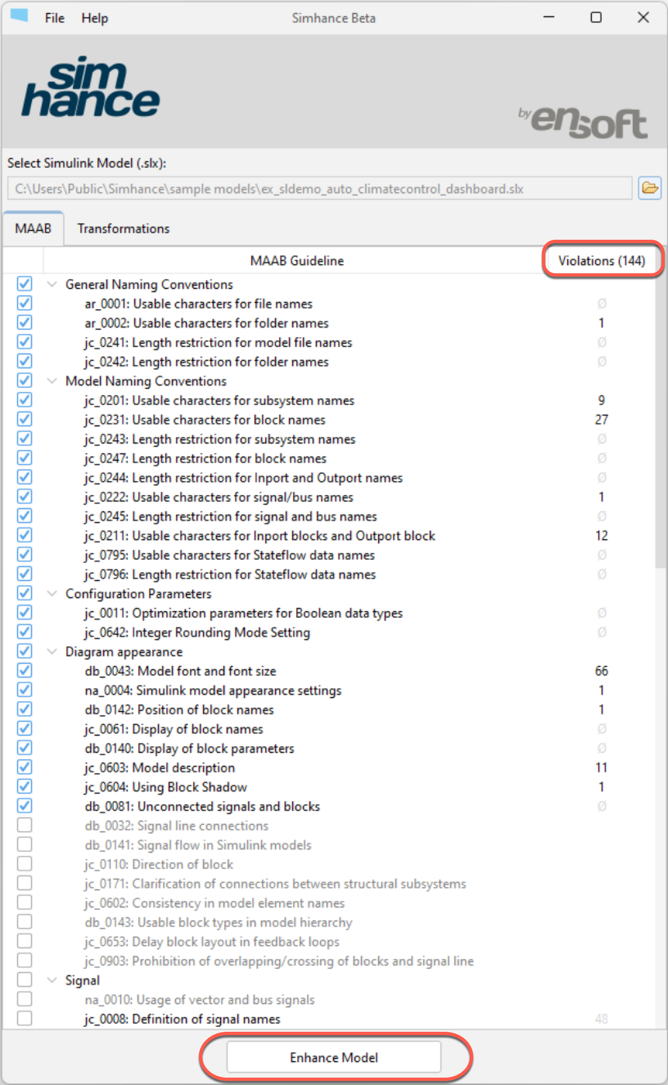Check the Signal group checkbox
The width and height of the screenshot is (668, 1085).
point(25,979)
